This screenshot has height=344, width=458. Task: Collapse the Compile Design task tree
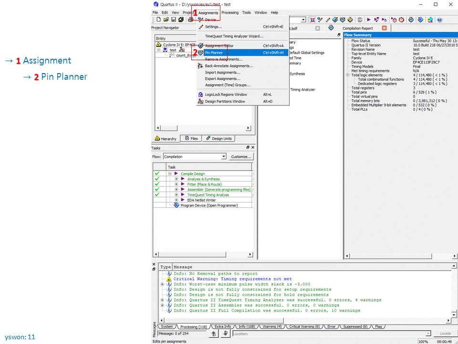[x=170, y=174]
